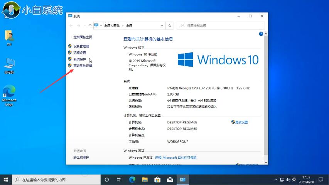
Task: Click the DESKTOP-REGJM6E computer name value
Action: coord(182,122)
